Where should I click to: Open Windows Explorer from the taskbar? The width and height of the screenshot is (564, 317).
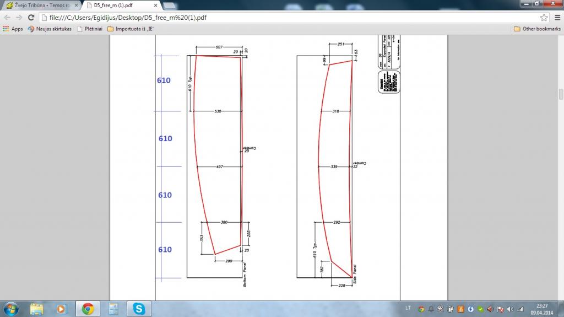tap(37, 309)
